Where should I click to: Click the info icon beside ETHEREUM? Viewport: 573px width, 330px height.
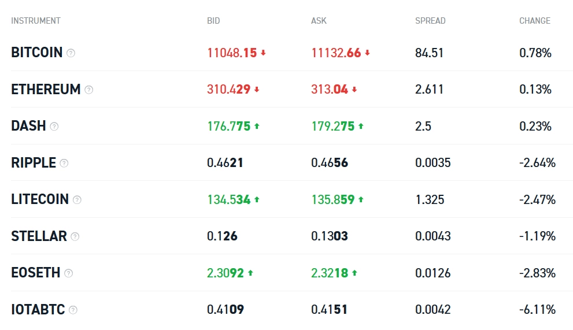88,90
